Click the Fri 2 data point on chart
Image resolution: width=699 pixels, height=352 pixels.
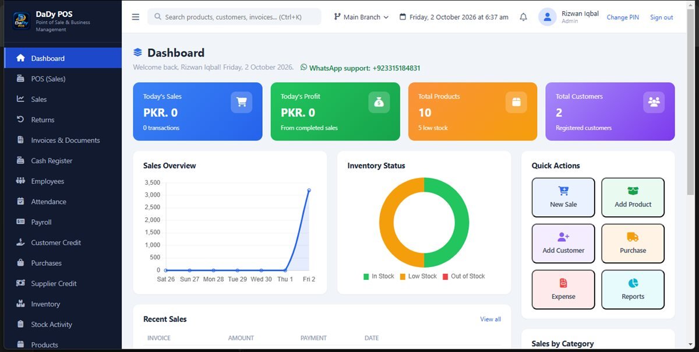click(309, 190)
